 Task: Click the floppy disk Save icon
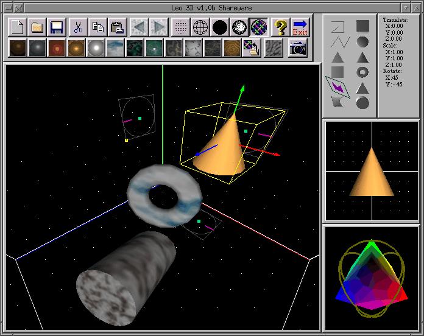pos(57,27)
